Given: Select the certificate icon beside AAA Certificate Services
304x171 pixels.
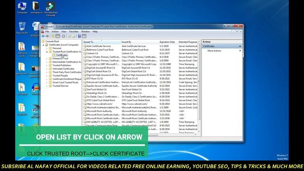Looking at the screenshot, I should click(x=85, y=46).
